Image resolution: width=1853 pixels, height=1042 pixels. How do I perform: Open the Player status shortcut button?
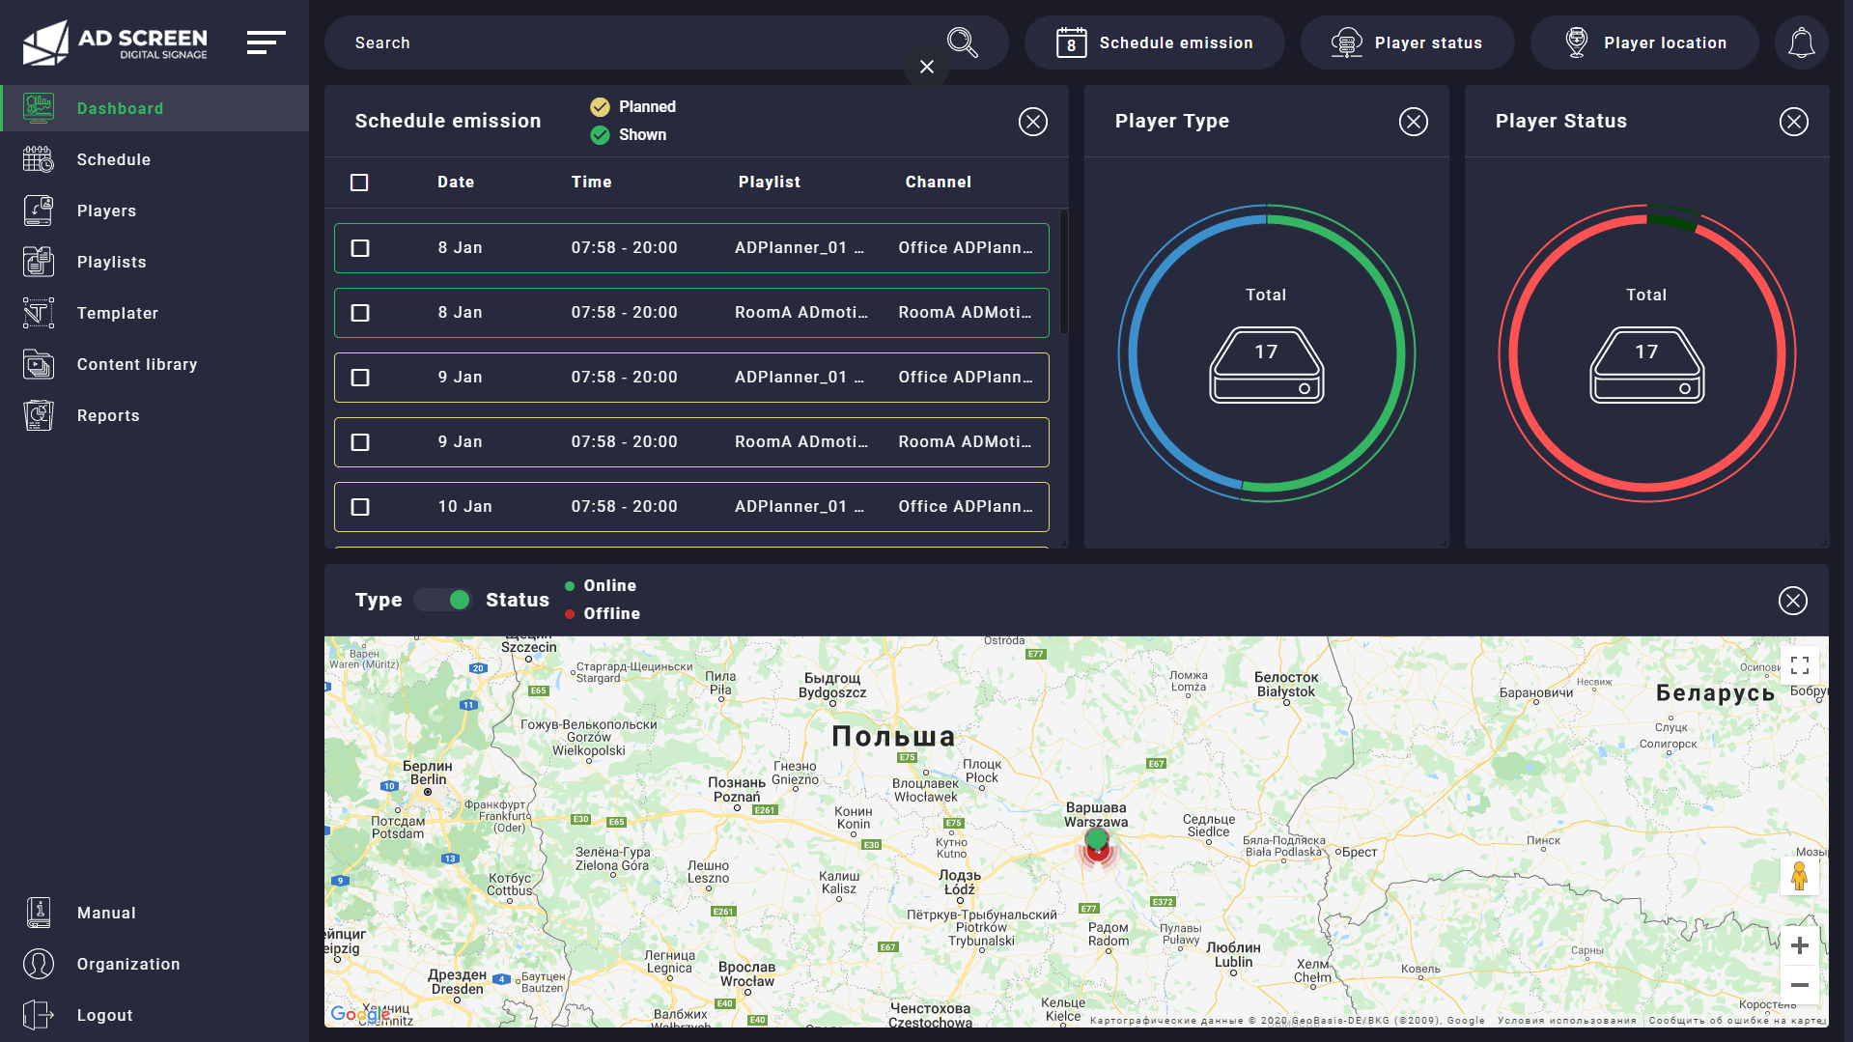pos(1407,42)
